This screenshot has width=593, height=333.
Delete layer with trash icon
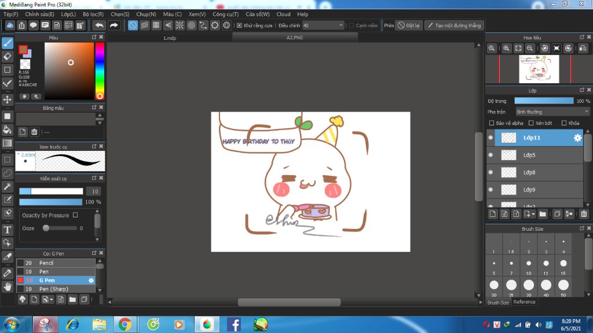click(584, 214)
